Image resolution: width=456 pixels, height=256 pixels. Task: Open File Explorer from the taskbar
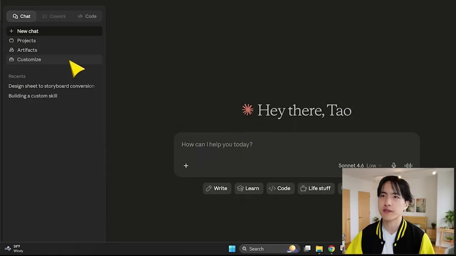tap(319, 249)
